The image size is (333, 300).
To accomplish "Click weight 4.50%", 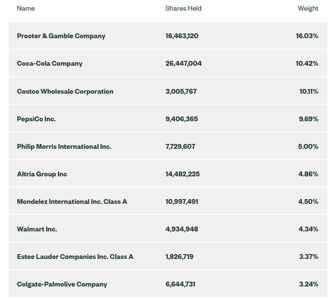I will [308, 202].
